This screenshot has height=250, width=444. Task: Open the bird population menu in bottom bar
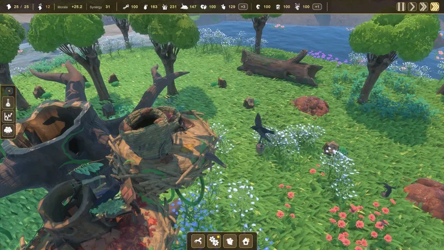[230, 241]
